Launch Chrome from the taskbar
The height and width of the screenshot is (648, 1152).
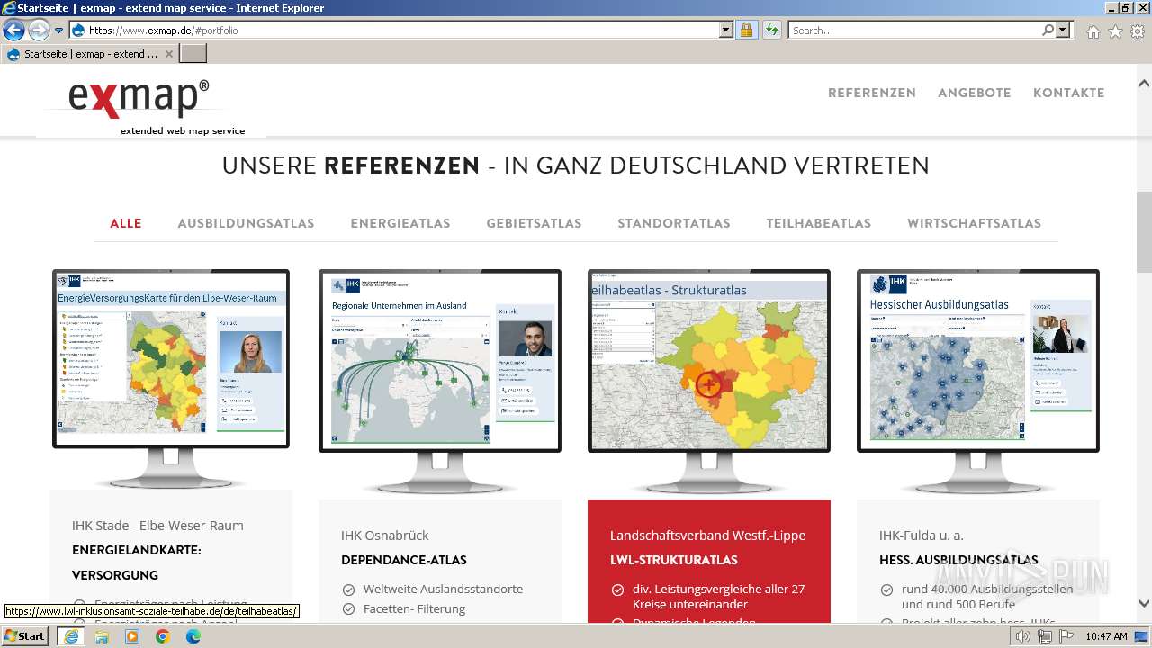163,636
